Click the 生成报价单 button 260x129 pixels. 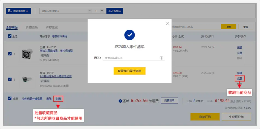pos(236,117)
